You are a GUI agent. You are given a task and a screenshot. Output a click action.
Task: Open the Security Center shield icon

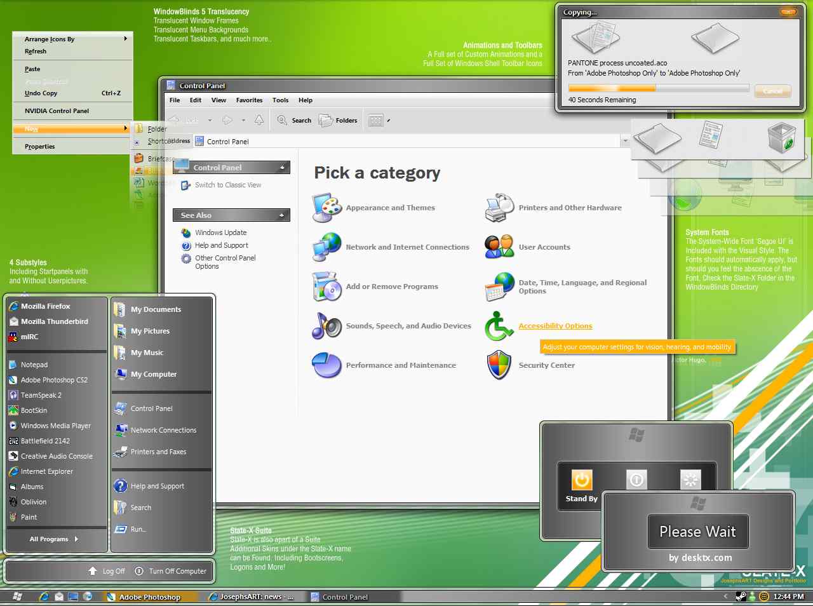(x=499, y=365)
